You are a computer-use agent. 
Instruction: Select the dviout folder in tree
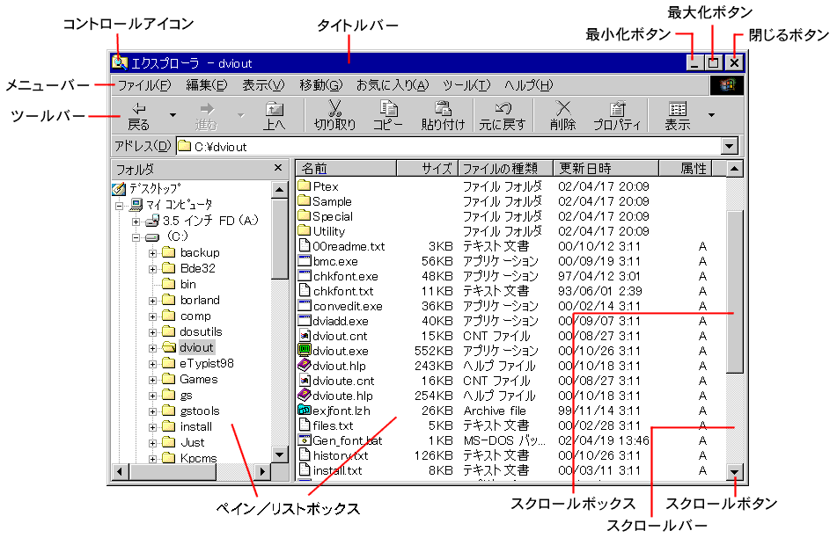click(x=196, y=347)
